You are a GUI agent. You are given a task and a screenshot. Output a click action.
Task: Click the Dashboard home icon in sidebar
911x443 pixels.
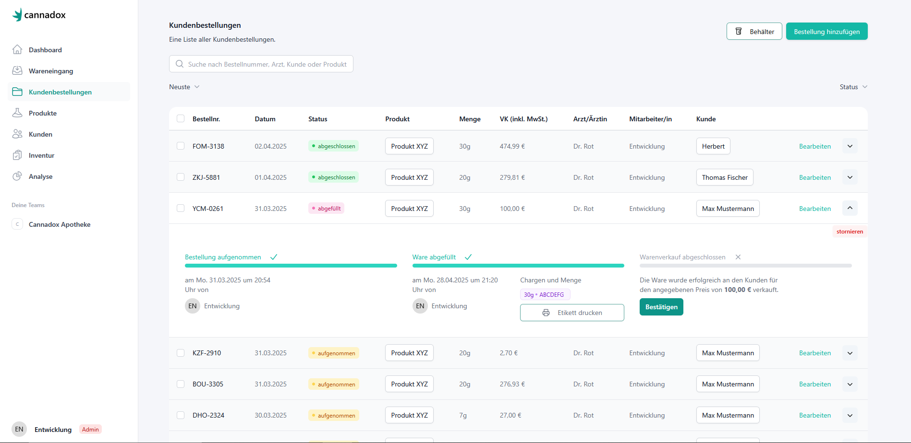17,49
